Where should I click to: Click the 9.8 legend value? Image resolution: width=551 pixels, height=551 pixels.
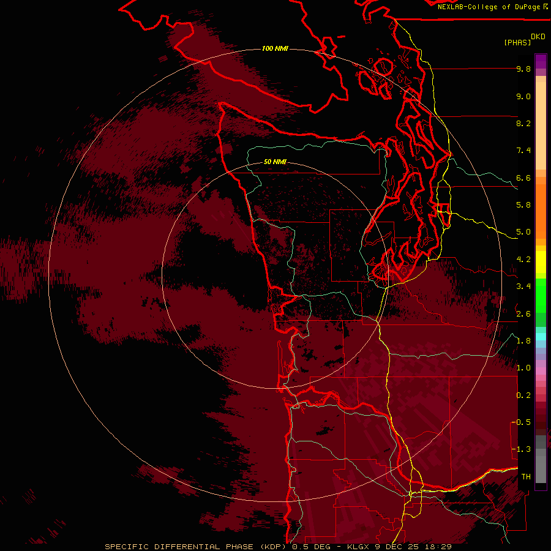coord(523,69)
